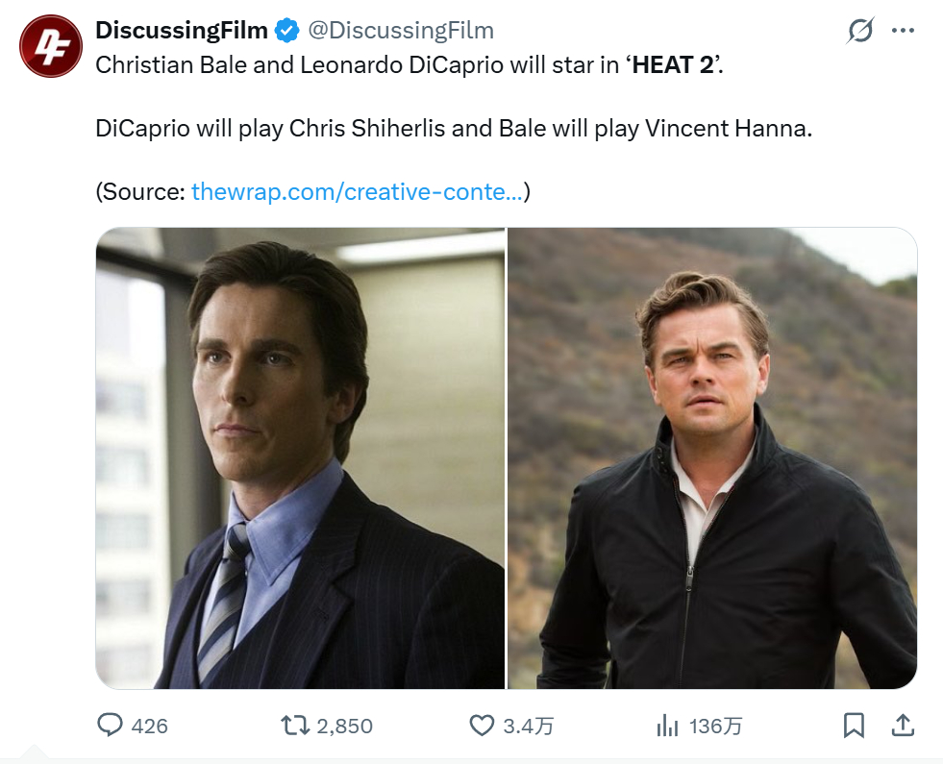This screenshot has height=764, width=943.
Task: Click the repost arrows icon
Action: [x=296, y=725]
